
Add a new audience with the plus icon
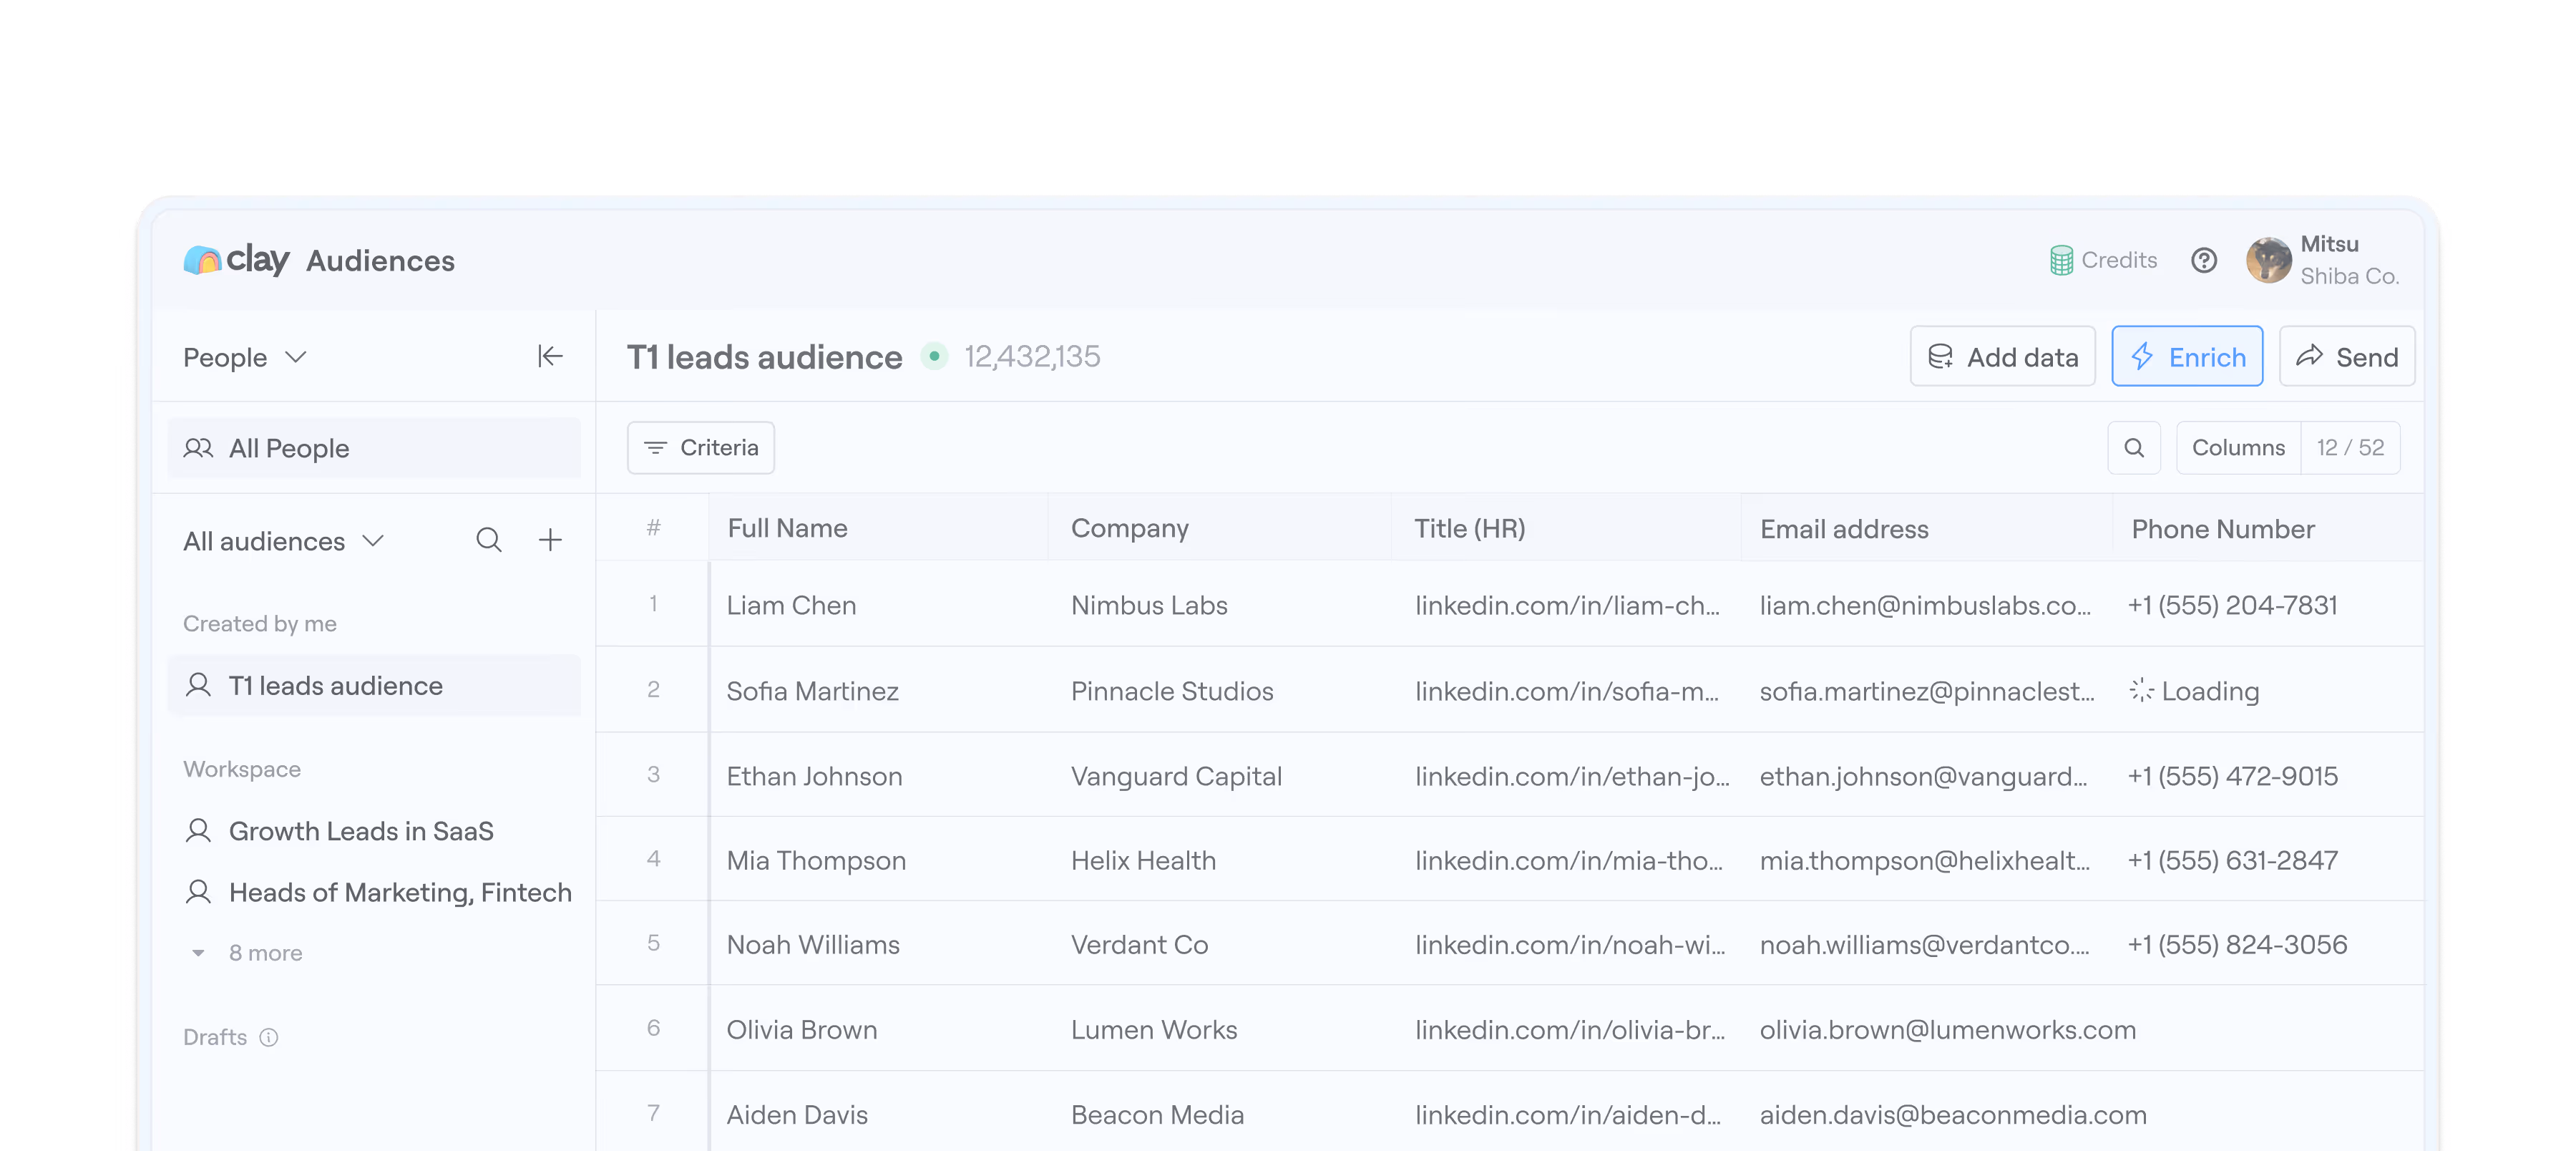(550, 540)
